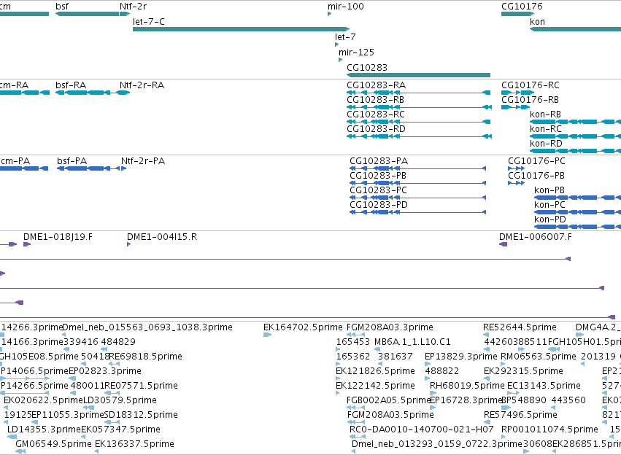Open the Ntf-2r-RA transcript label

142,85
